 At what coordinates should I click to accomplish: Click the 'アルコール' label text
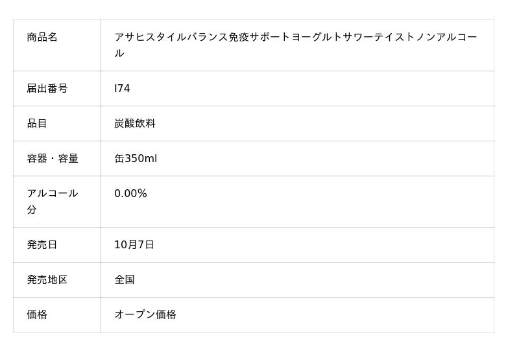53,194
